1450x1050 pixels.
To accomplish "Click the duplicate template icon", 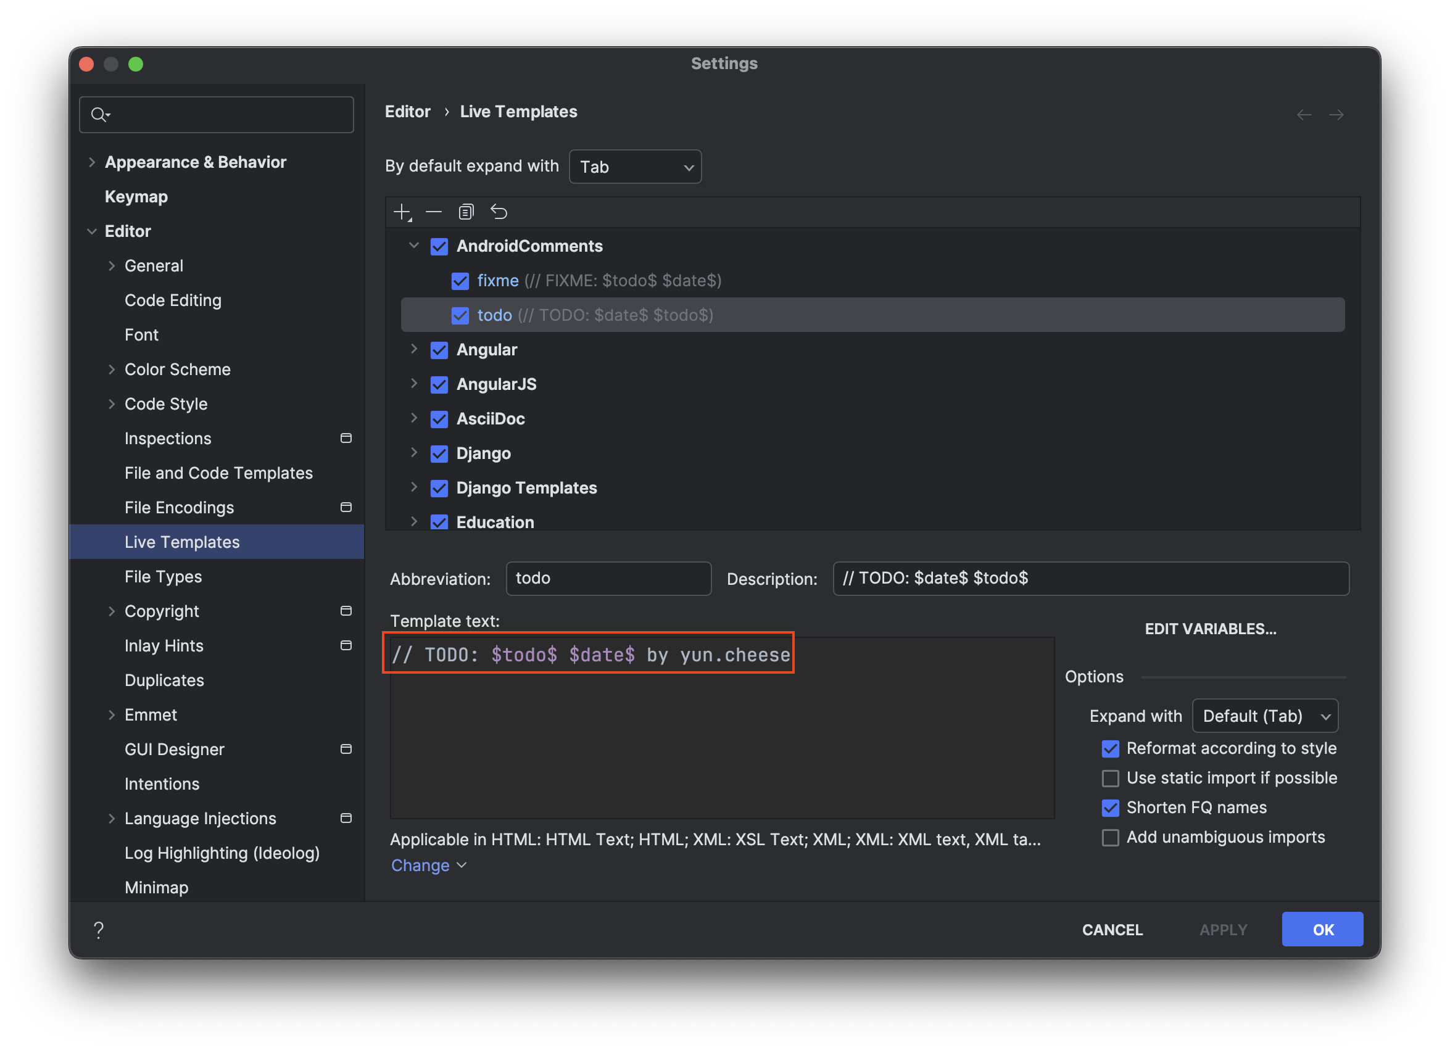I will click(x=466, y=212).
